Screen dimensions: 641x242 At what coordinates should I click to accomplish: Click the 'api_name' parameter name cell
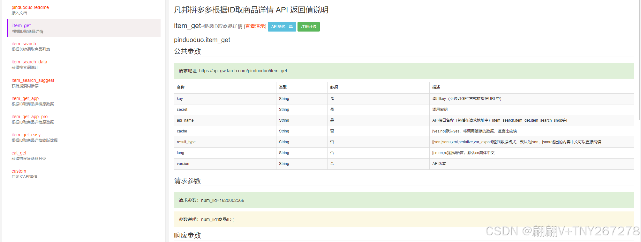(x=225, y=120)
